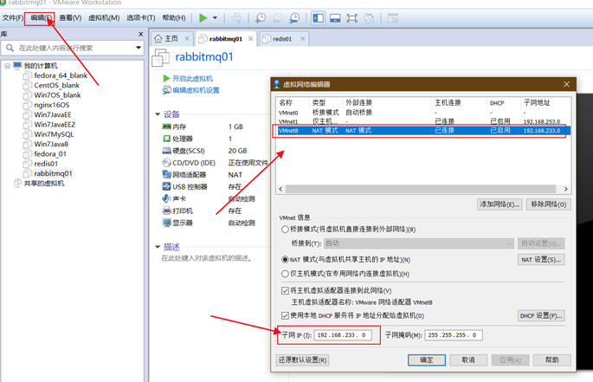Viewport: 593px width, 382px height.
Task: Click the green power-on play toolbar icon
Action: tap(203, 18)
